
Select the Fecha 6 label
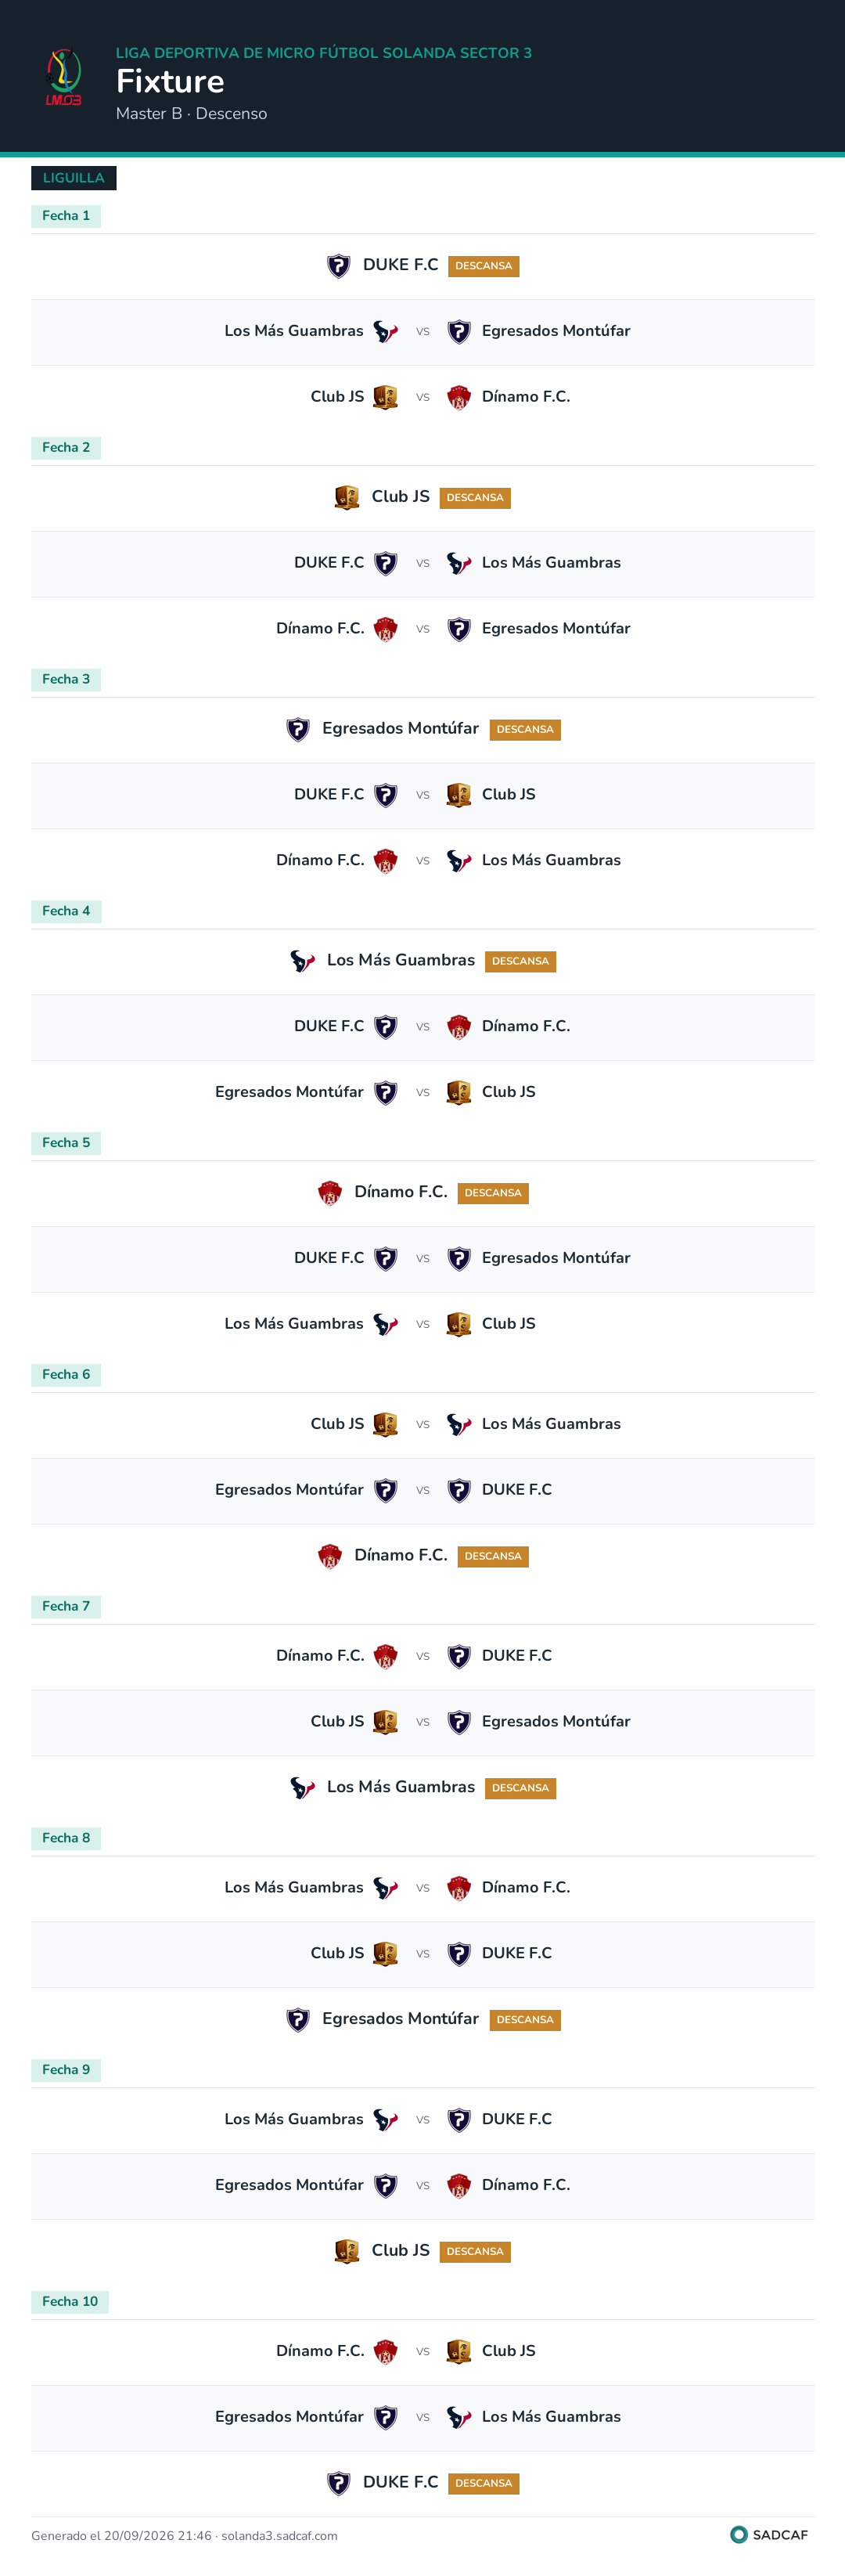click(66, 1375)
